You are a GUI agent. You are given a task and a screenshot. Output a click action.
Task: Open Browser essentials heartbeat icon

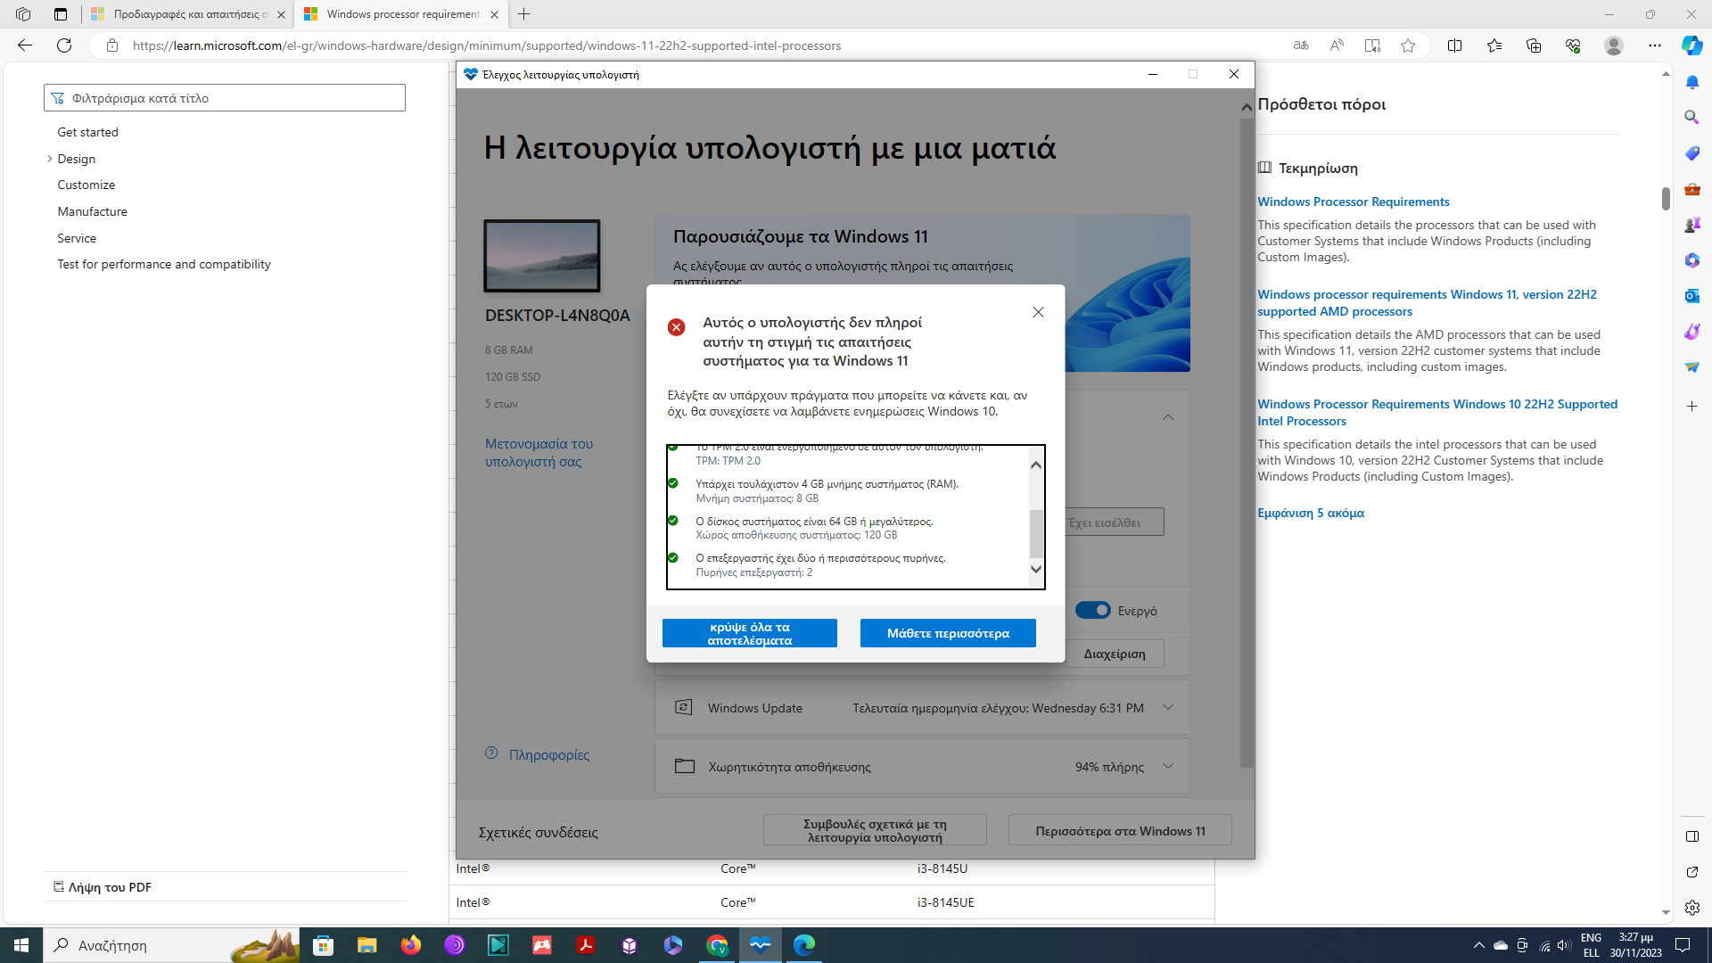pyautogui.click(x=1573, y=45)
